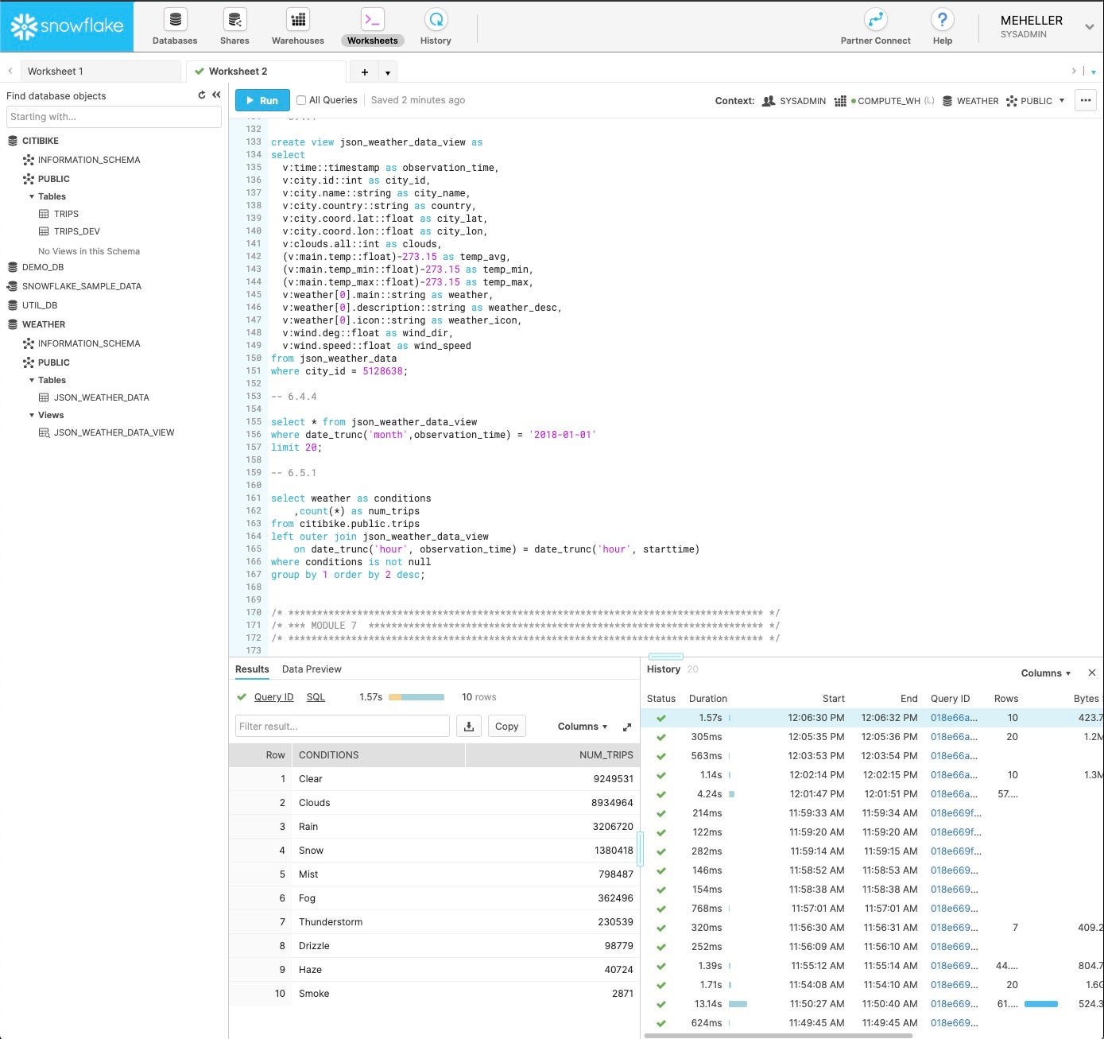Open the UTIL_DB database
1104x1039 pixels.
(x=40, y=305)
